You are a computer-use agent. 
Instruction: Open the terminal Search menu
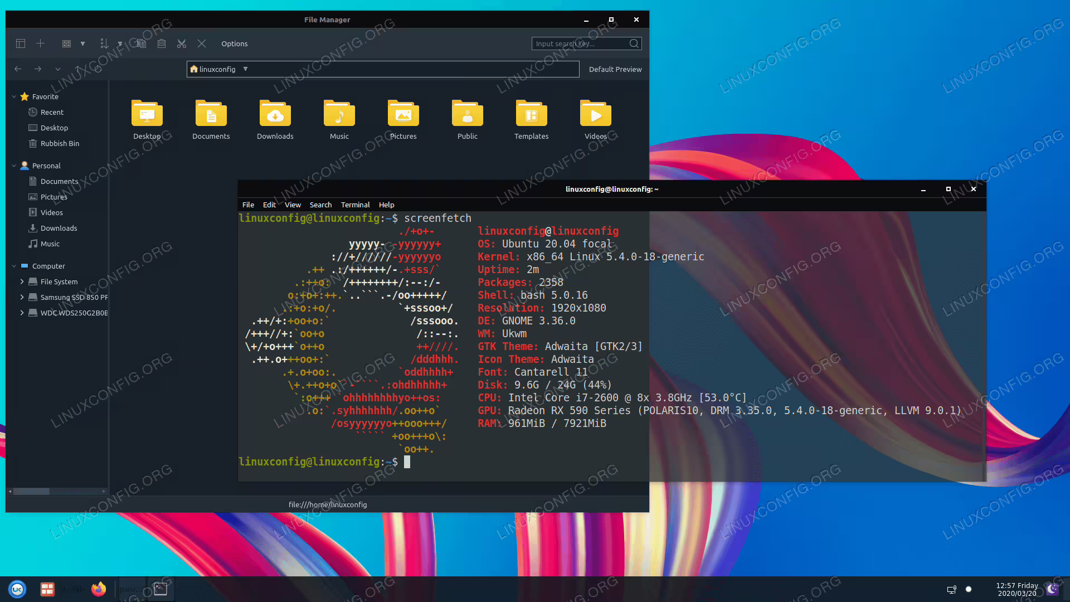coord(320,205)
